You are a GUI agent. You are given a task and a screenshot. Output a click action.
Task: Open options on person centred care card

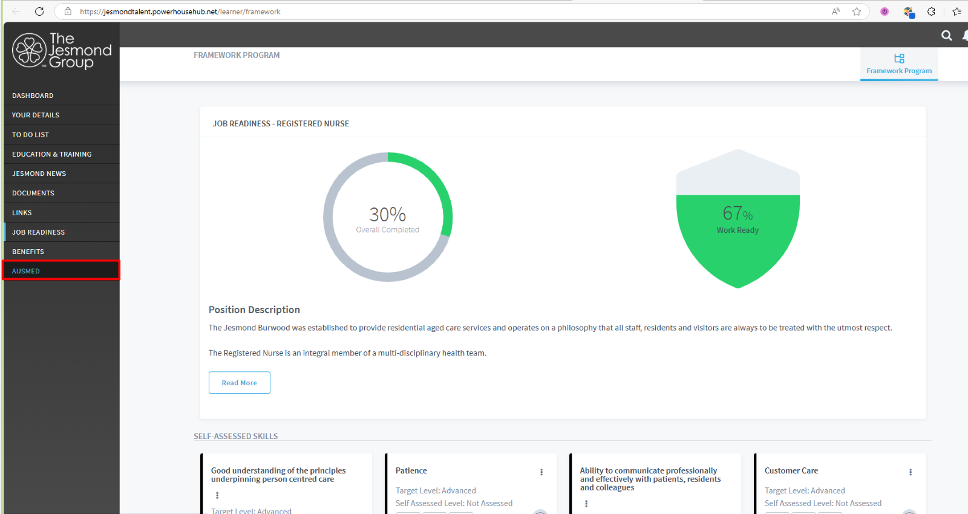coord(217,495)
